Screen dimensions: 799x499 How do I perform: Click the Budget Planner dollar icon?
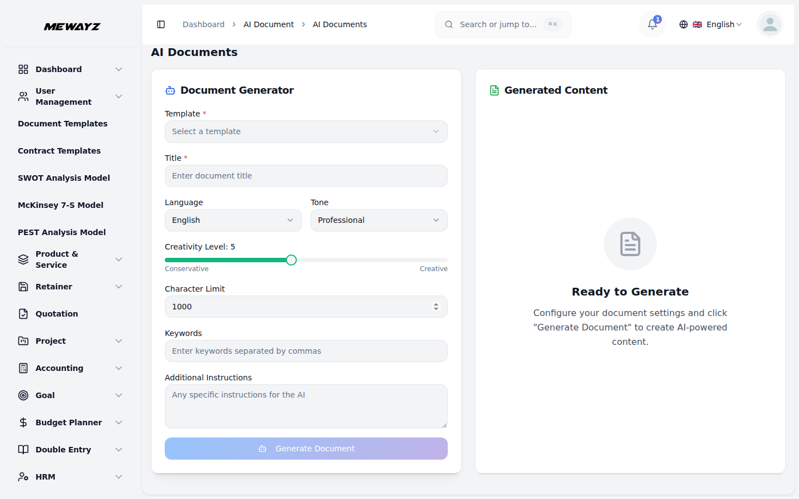pyautogui.click(x=23, y=422)
